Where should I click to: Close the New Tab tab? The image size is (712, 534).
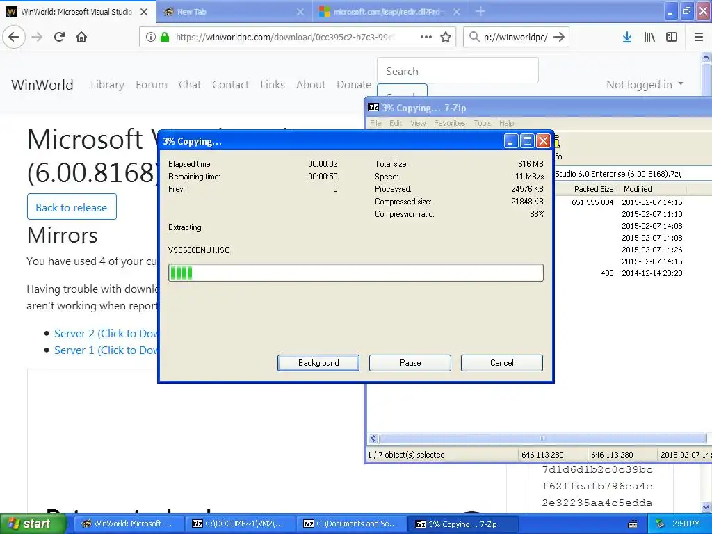pyautogui.click(x=300, y=12)
